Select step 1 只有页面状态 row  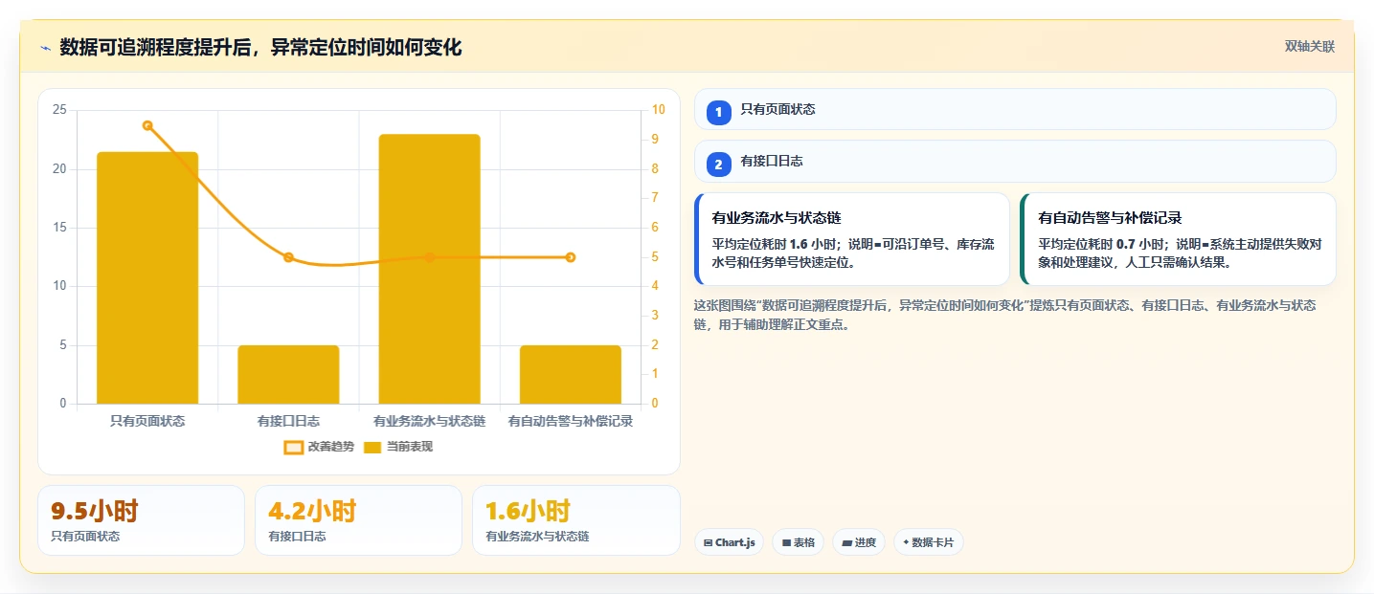pyautogui.click(x=1015, y=109)
